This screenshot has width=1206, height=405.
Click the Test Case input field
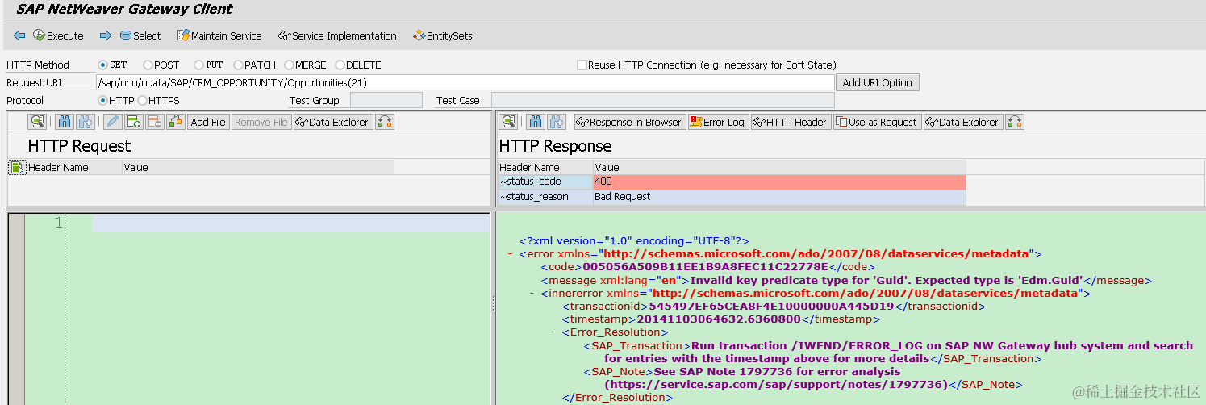click(663, 100)
